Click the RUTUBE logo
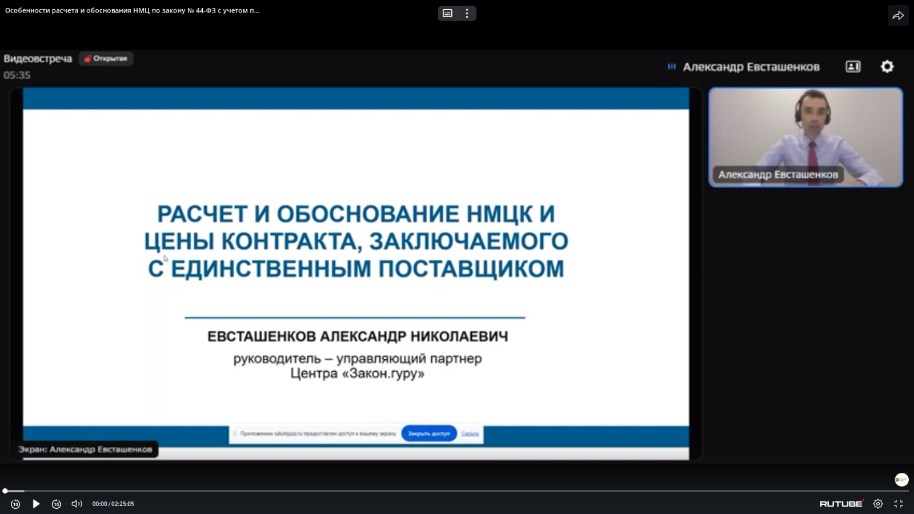The height and width of the screenshot is (514, 914). click(841, 504)
